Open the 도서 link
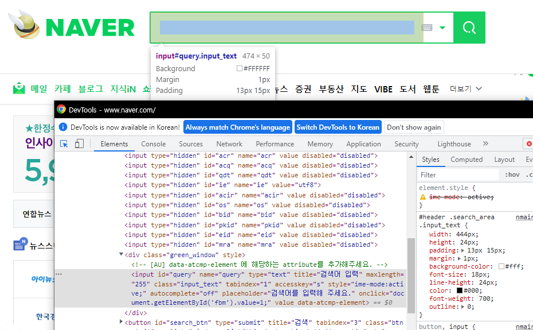533x330 pixels. tap(407, 89)
